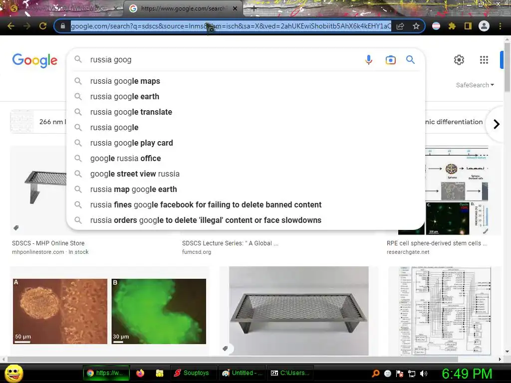Open the Chrome three-dot menu

(x=500, y=26)
